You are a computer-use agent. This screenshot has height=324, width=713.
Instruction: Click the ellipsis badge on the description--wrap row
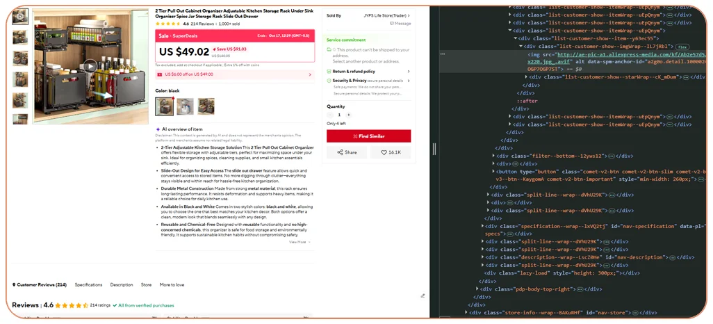click(x=672, y=257)
